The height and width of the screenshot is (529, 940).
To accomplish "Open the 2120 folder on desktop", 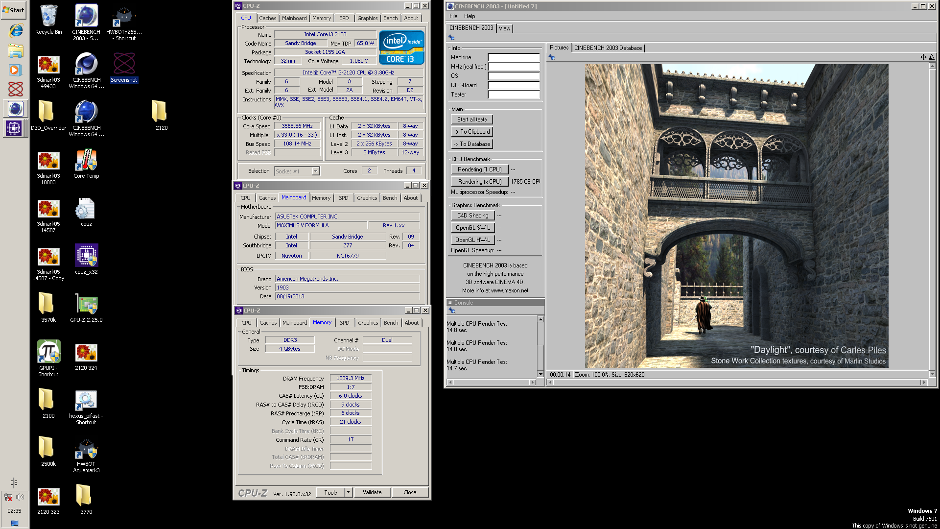I will [161, 115].
